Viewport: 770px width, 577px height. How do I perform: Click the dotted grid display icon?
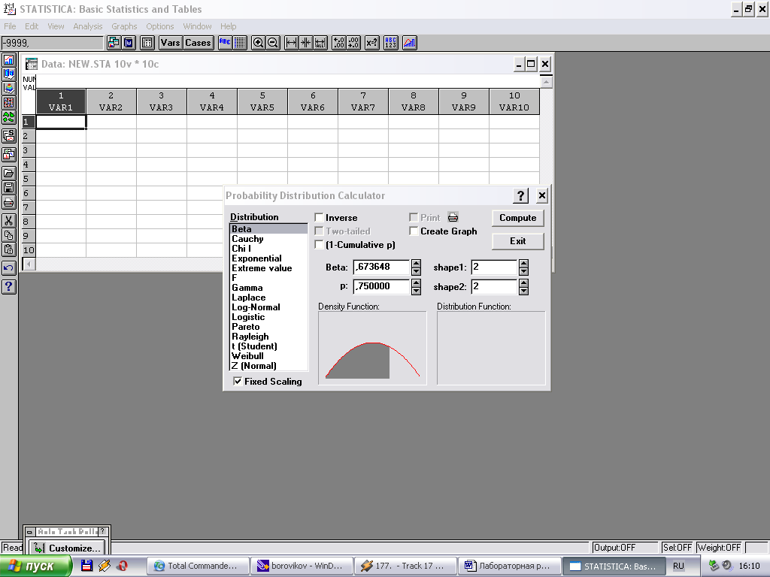pyautogui.click(x=240, y=43)
